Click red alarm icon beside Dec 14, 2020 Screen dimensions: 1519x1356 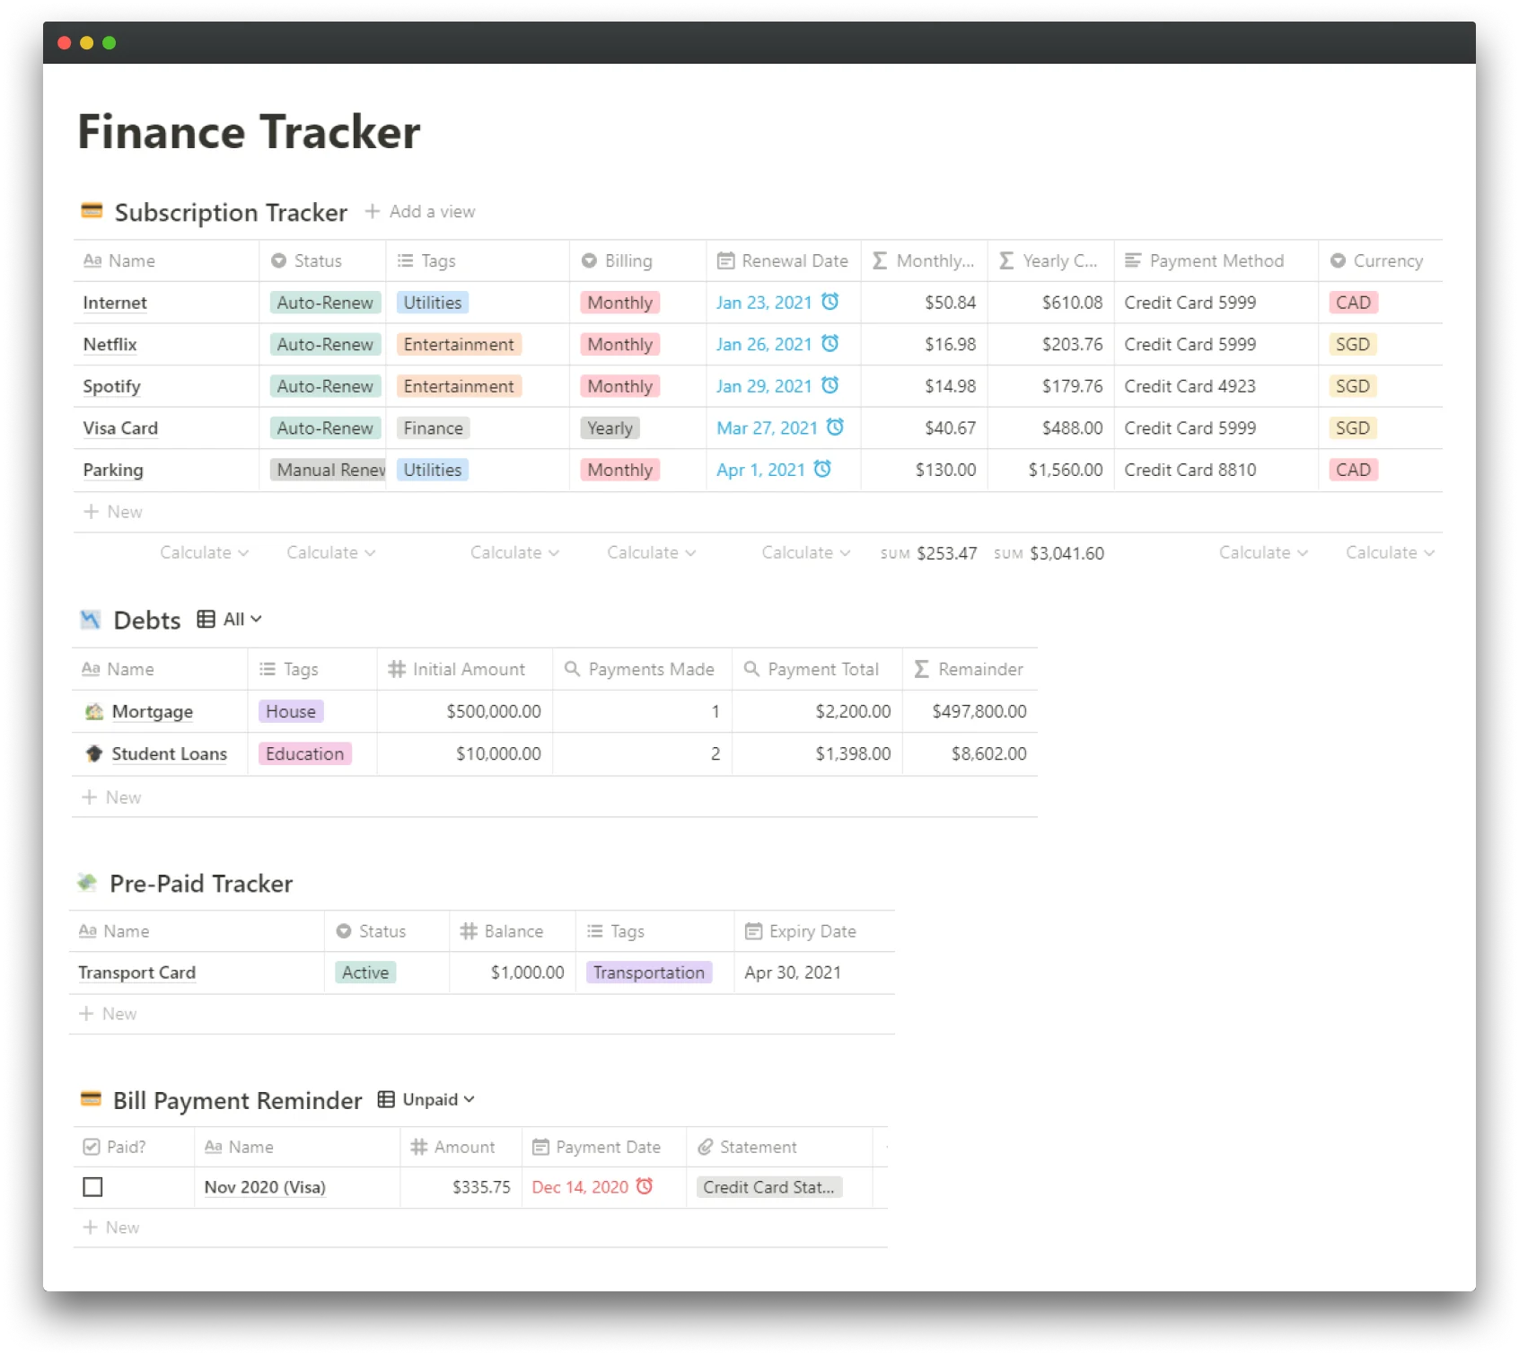[x=645, y=1186]
